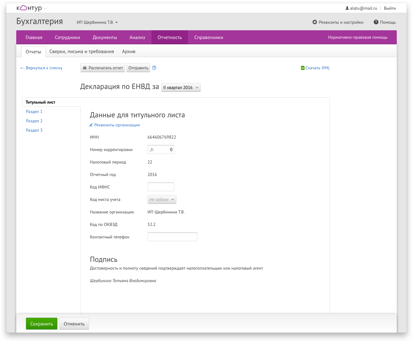Open the II квартал 2016 period dropdown

[x=181, y=87]
